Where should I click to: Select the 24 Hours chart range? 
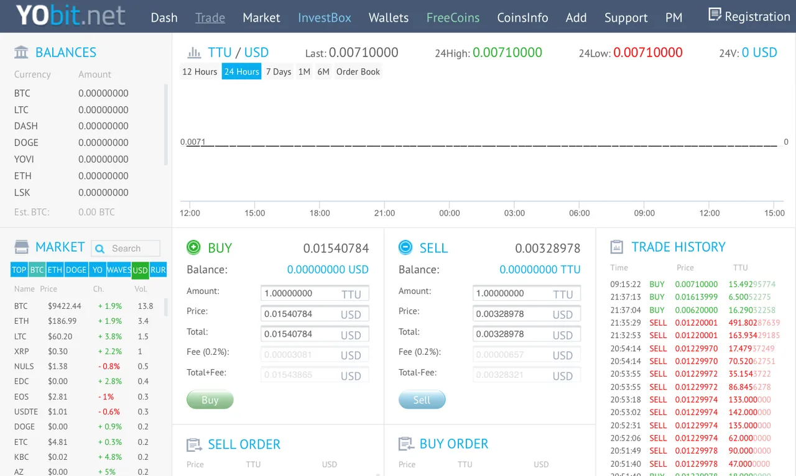[241, 71]
